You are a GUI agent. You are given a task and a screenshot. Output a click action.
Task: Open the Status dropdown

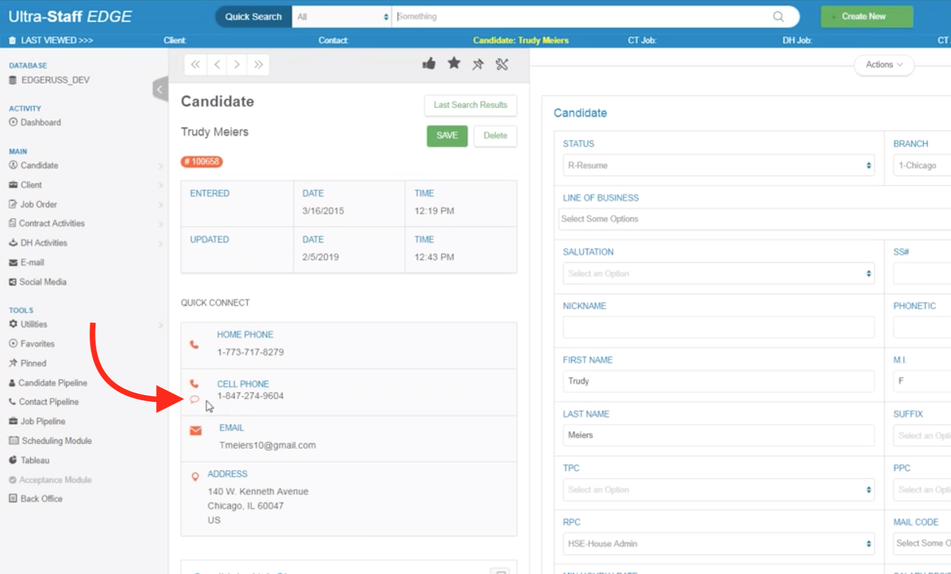tap(719, 166)
